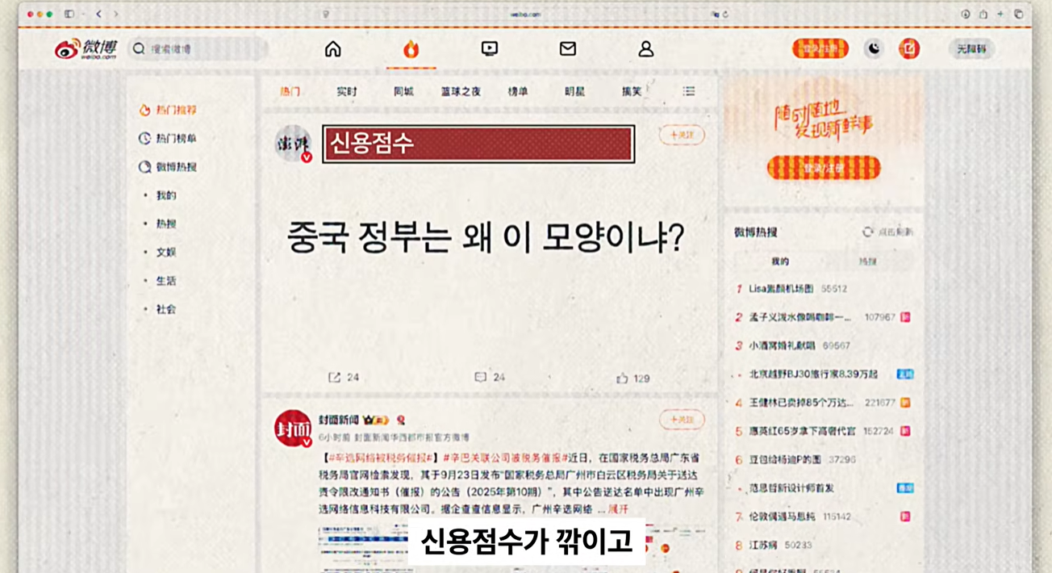Viewport: 1052px width, 573px height.
Task: Open the hot trending flame icon
Action: coord(411,49)
